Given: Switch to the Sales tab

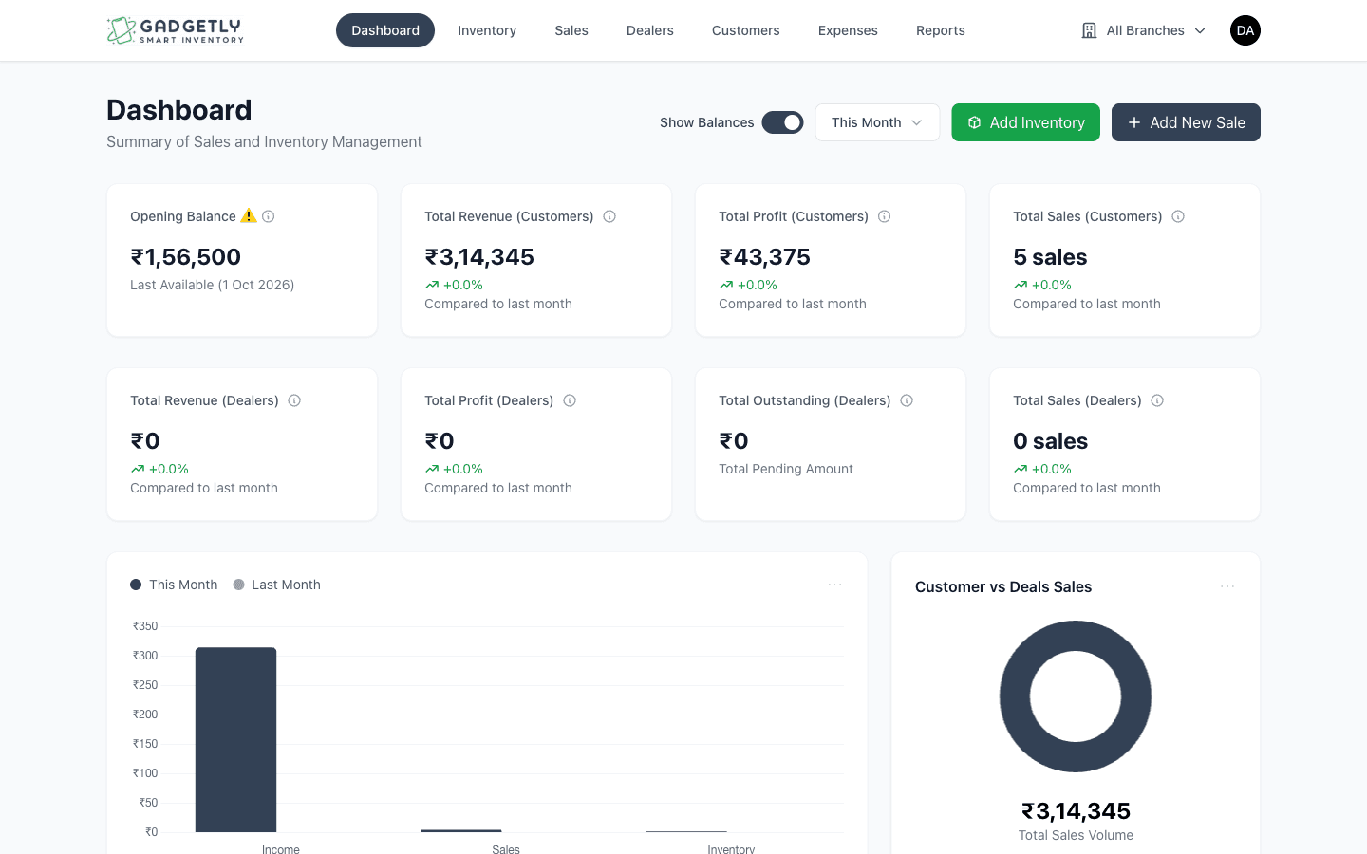Looking at the screenshot, I should 571,30.
